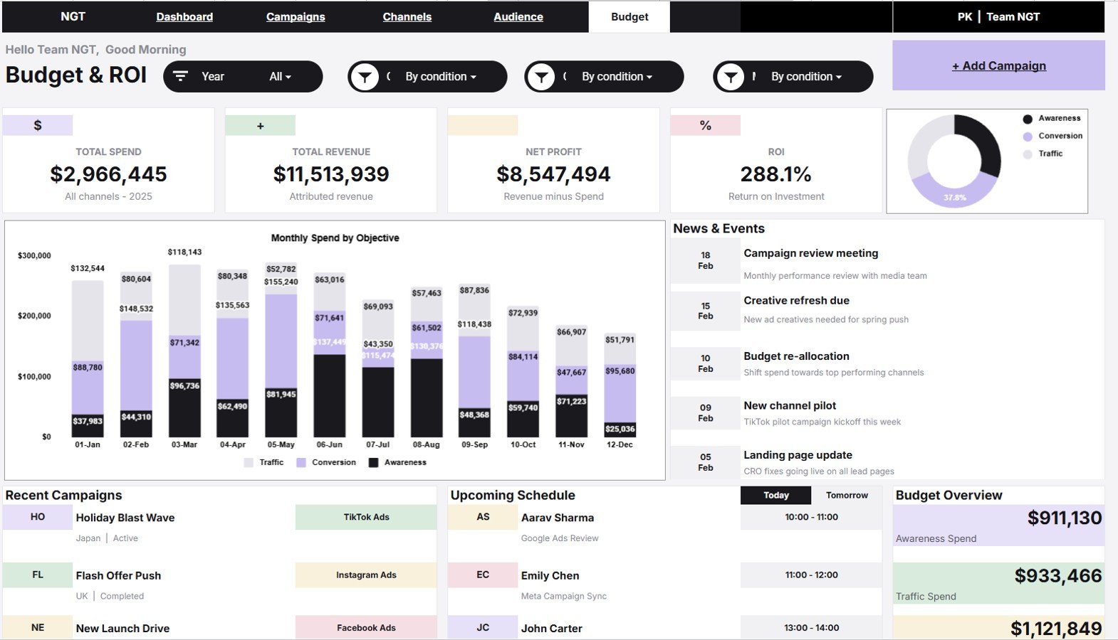This screenshot has height=640, width=1118.
Task: Click the NGT logo tab
Action: tap(73, 16)
